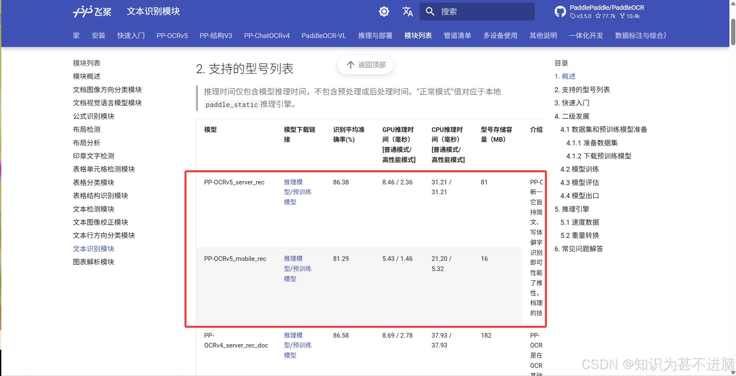Viewport: 736px width, 376px height.
Task: Open the PP-OCRv5 navigation tab
Action: click(172, 35)
